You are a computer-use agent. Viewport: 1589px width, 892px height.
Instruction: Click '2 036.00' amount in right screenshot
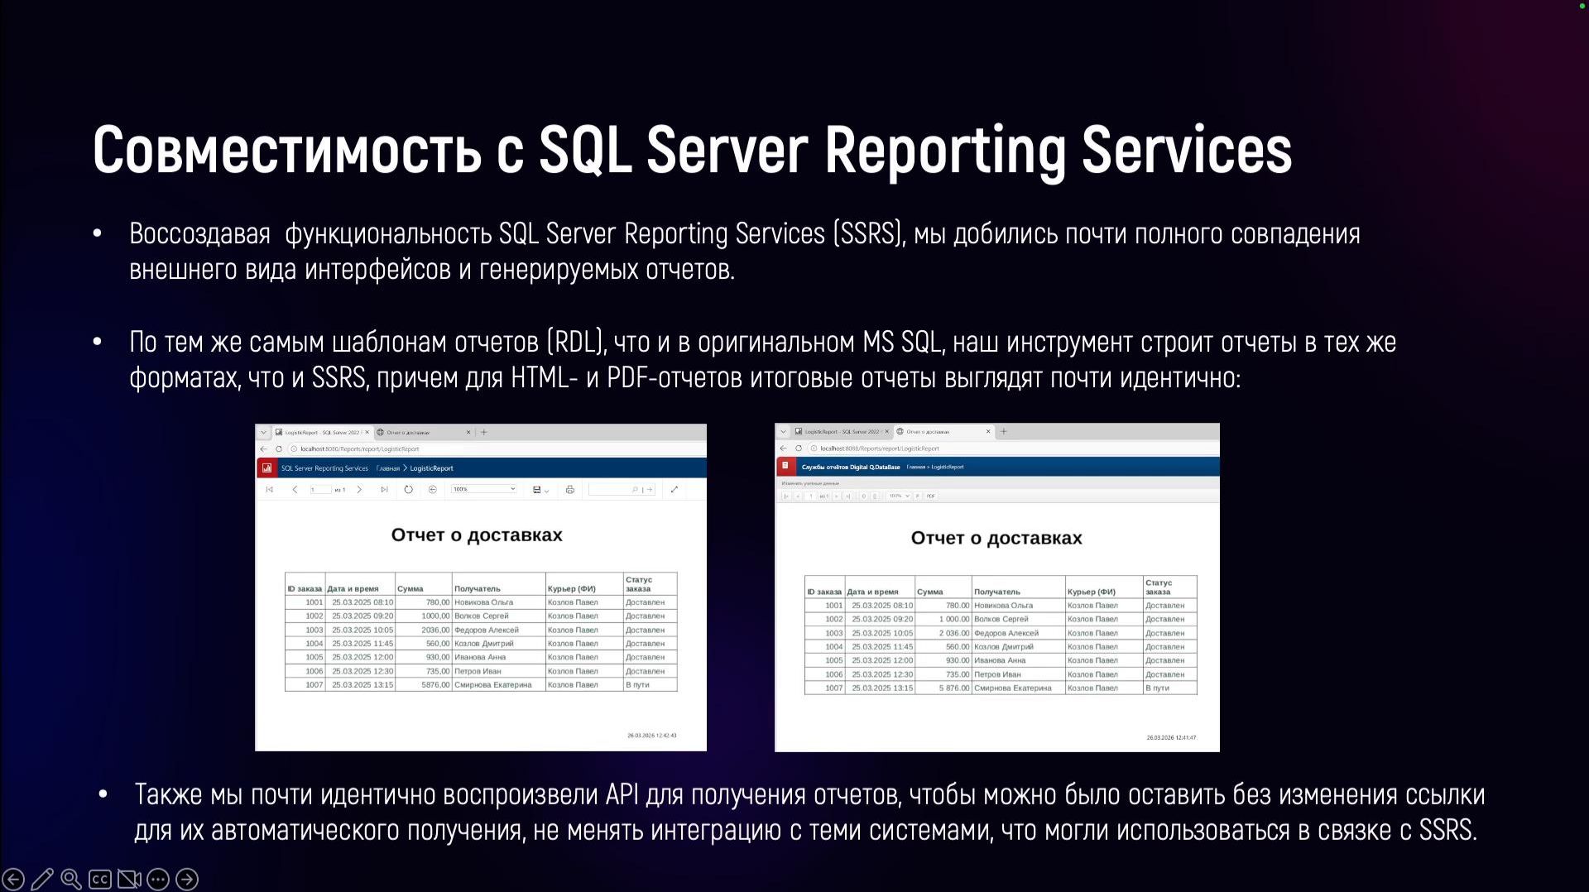pyautogui.click(x=953, y=633)
